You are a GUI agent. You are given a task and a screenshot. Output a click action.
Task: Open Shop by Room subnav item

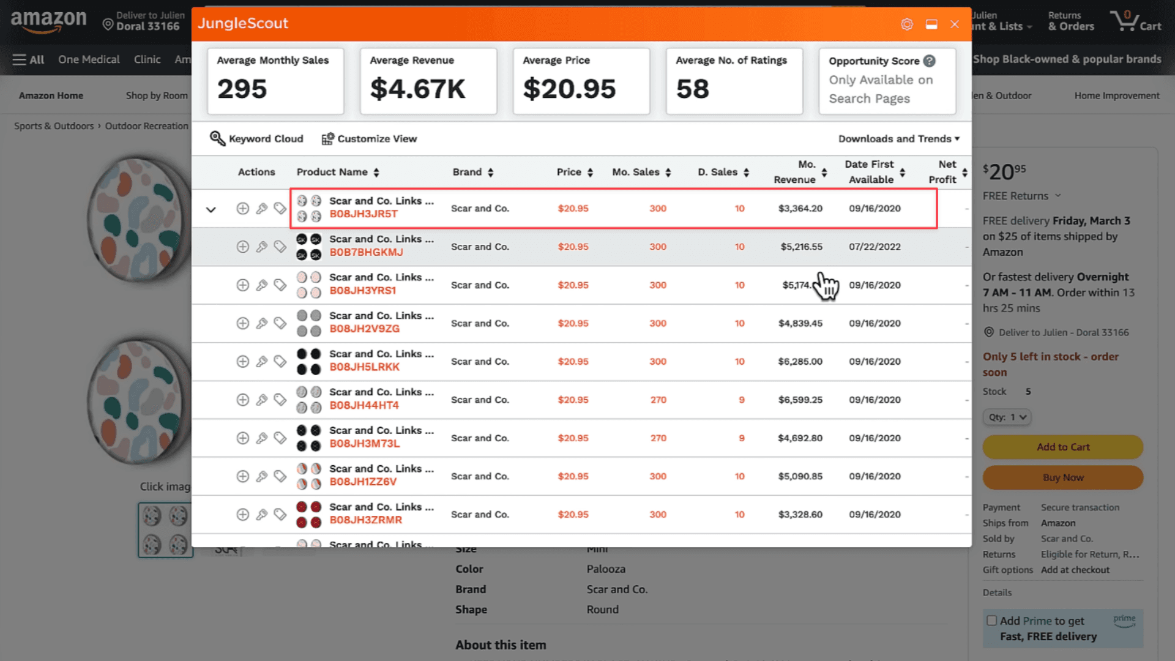[157, 95]
